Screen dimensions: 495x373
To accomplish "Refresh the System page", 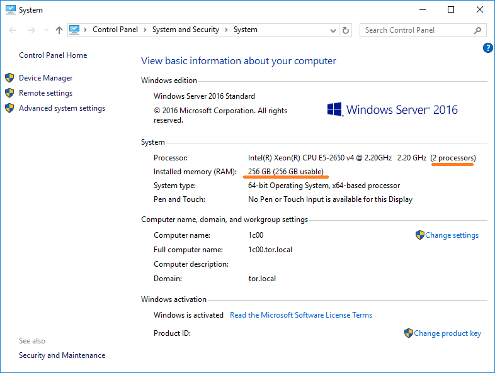I will [x=346, y=30].
